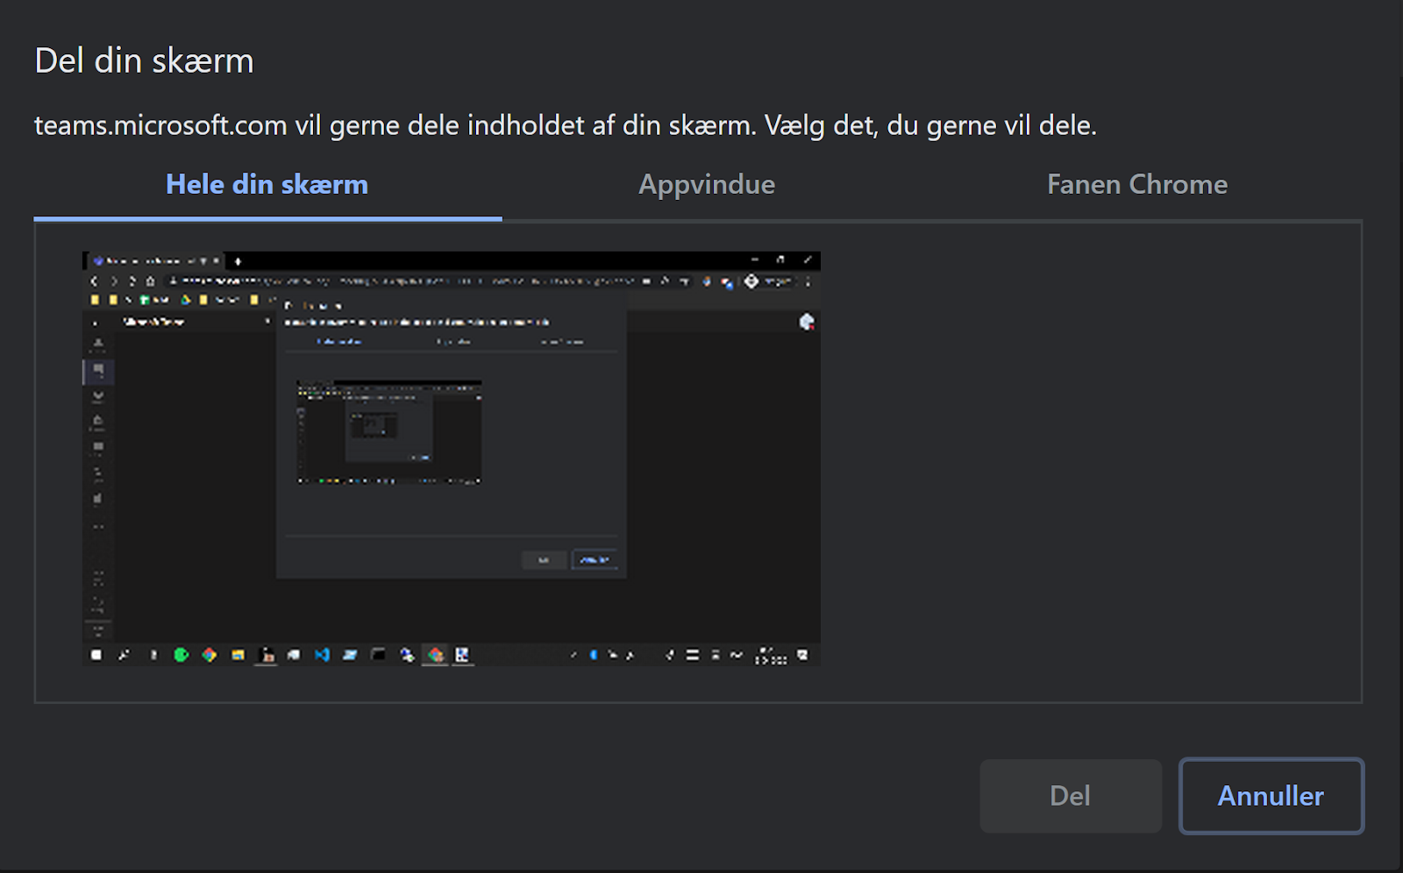Click the browser back arrow in preview
Screen dimensions: 1403x873
[95, 281]
